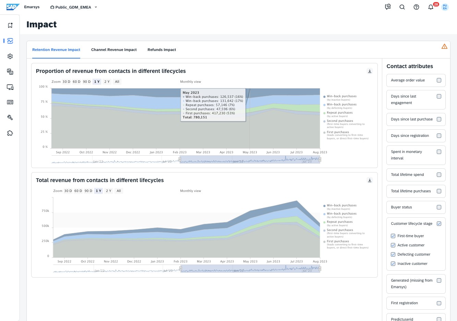Click the 30 D zoom option on second chart
The image size is (457, 321).
point(68,191)
